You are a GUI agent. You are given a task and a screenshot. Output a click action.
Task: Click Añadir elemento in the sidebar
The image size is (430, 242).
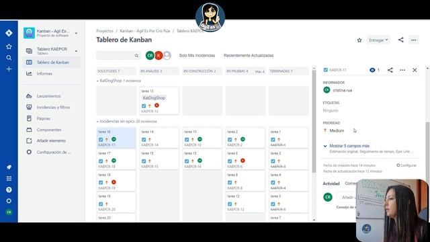click(x=51, y=140)
